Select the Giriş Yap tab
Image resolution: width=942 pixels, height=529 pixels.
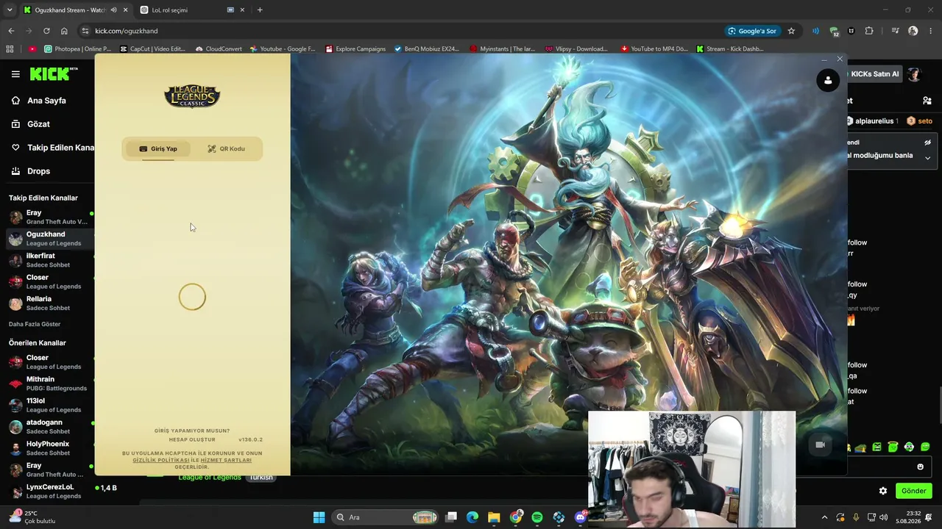click(157, 148)
